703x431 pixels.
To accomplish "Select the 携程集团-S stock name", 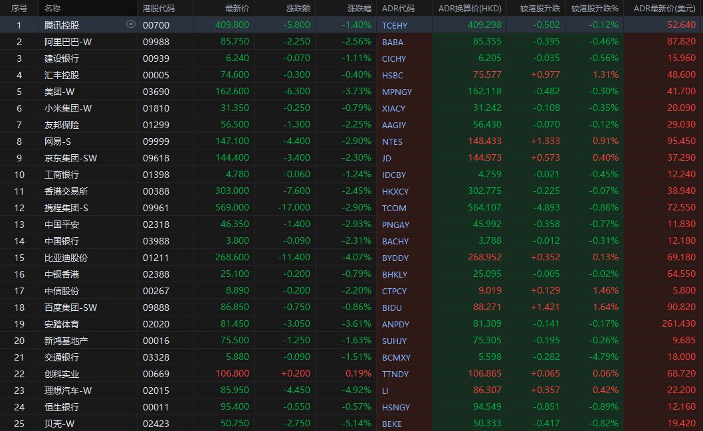I will pyautogui.click(x=66, y=207).
